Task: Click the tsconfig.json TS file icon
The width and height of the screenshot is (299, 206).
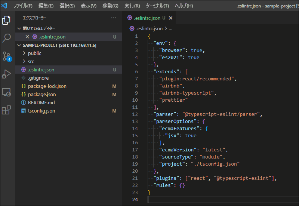Action: (x=24, y=111)
